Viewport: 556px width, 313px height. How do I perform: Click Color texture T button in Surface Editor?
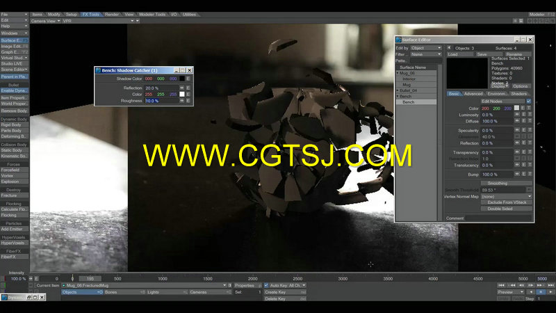pyautogui.click(x=529, y=109)
